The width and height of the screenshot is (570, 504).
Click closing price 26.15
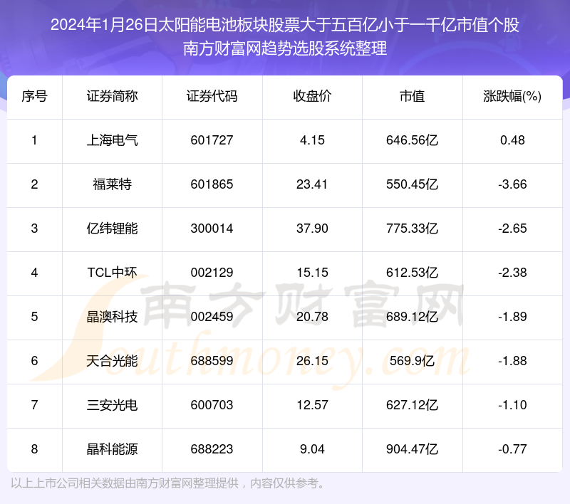click(x=312, y=361)
